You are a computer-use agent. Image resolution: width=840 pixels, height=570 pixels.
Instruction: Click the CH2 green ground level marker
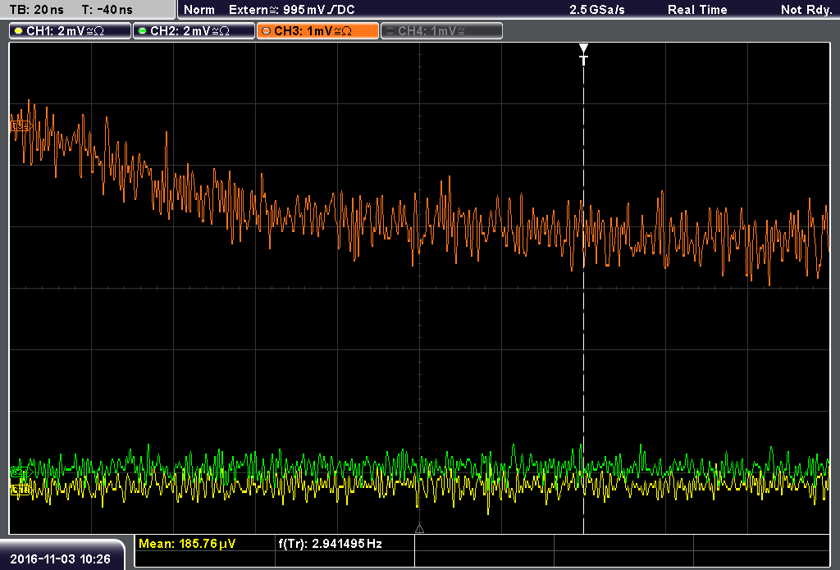[21, 472]
